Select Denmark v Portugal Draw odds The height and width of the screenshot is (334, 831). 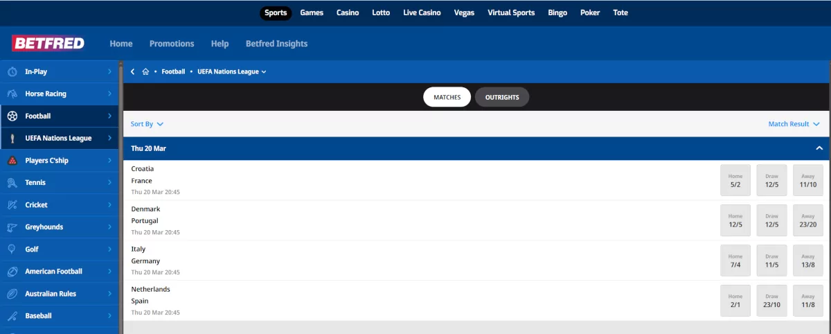772,221
